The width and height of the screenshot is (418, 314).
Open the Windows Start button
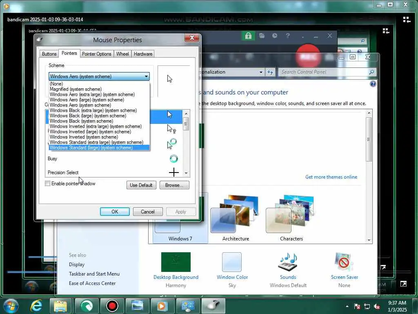click(x=10, y=306)
